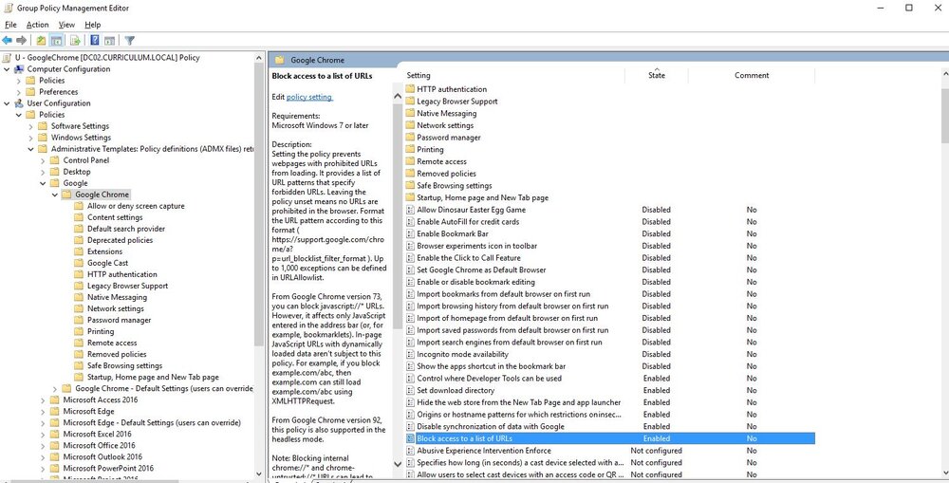Click the Back arrow toolbar icon
The width and height of the screenshot is (949, 483).
(8, 41)
